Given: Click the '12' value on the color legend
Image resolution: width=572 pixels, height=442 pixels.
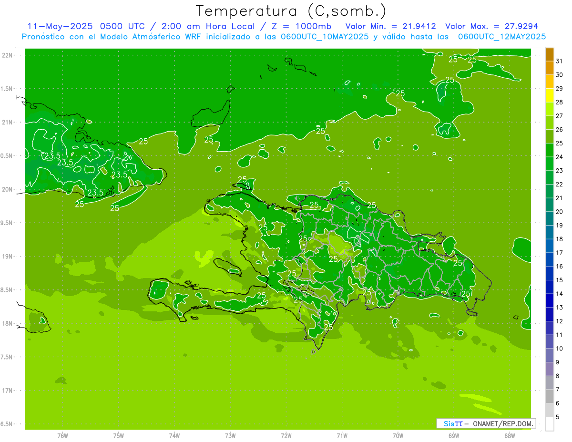Looking at the screenshot, I should coord(560,321).
